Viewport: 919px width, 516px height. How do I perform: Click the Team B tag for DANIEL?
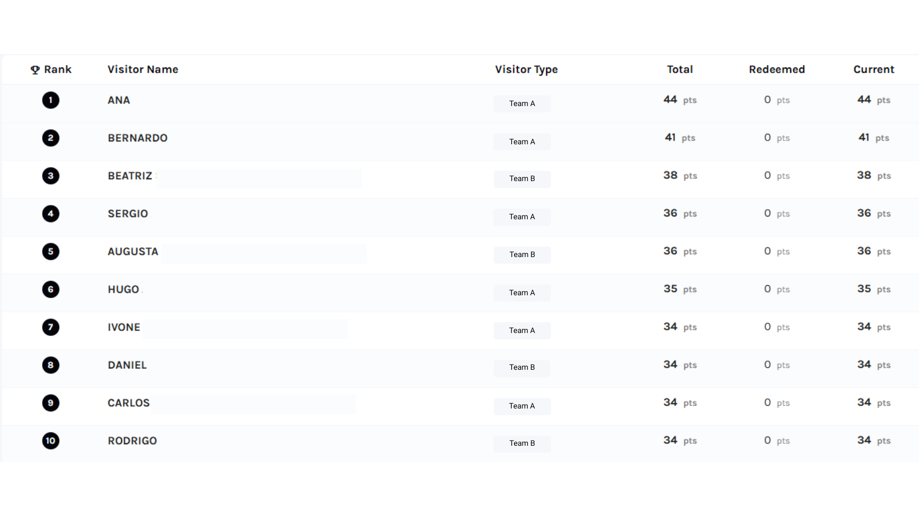522,367
